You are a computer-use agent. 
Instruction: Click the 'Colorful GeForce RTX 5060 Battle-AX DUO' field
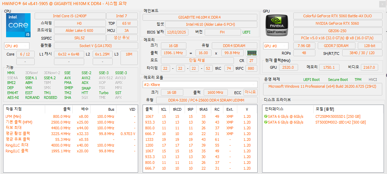pyautogui.click(x=337, y=16)
